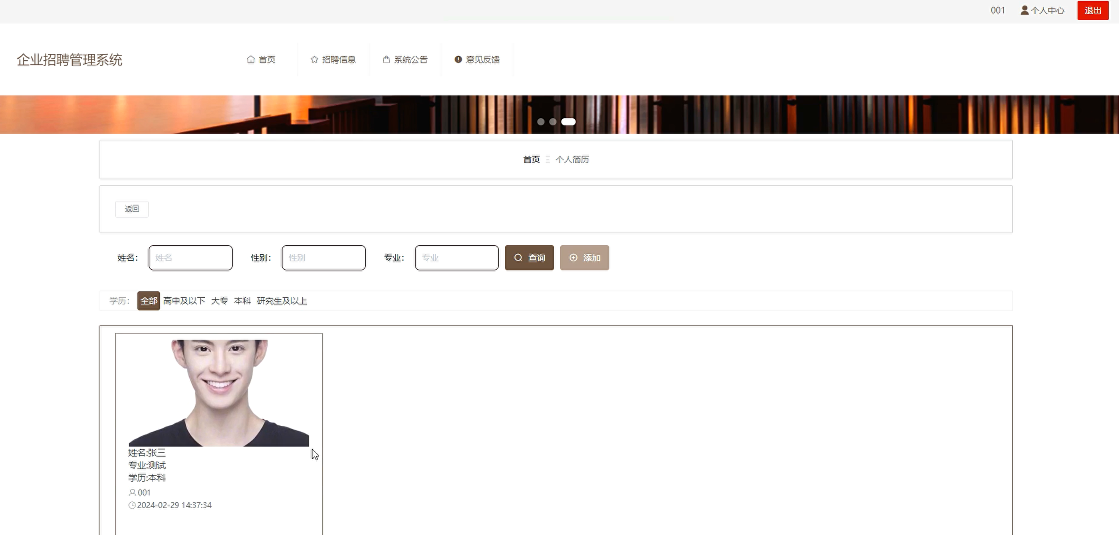Click the 查询 search button
Viewport: 1119px width, 535px height.
(x=530, y=258)
